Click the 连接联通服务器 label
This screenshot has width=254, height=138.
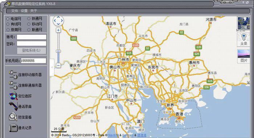pos(30,85)
